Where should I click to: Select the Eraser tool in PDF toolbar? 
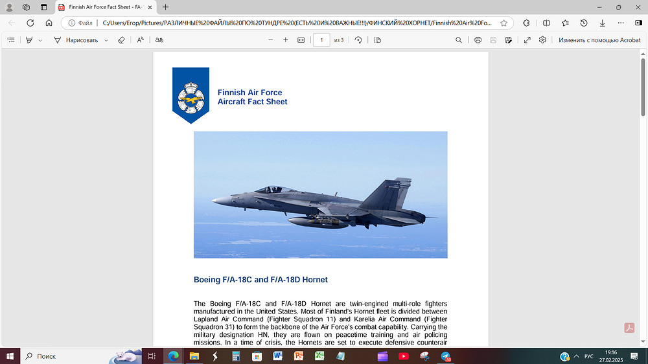(x=121, y=40)
